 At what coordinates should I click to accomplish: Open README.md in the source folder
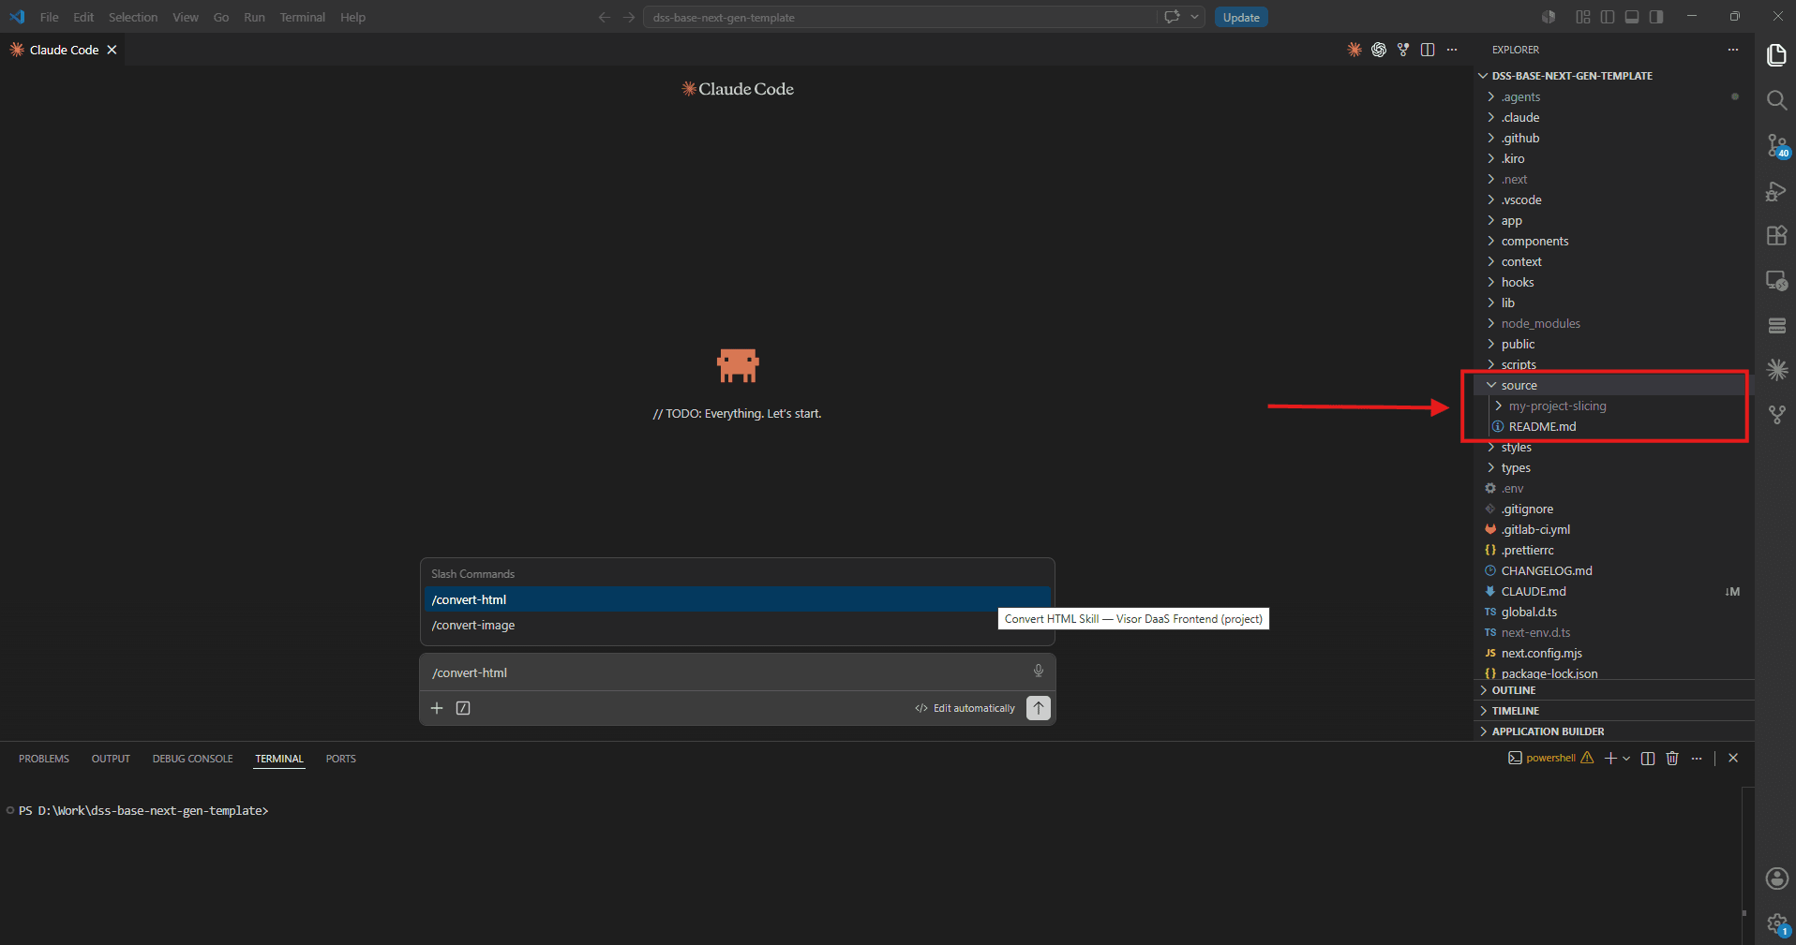click(1612, 426)
